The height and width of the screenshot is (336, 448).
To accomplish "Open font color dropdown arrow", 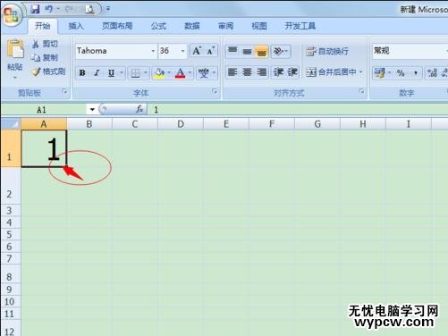I will [190, 73].
